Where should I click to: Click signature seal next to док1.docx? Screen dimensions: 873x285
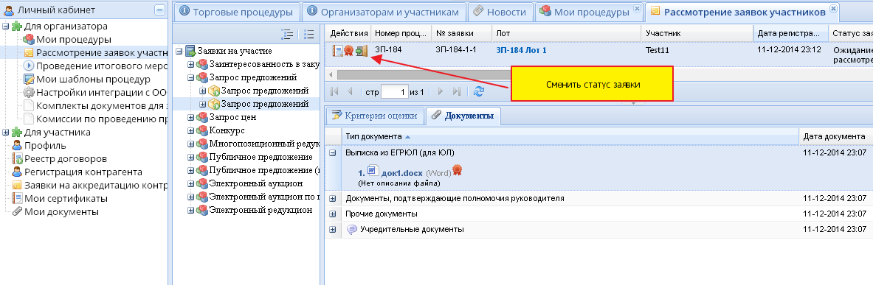click(457, 170)
